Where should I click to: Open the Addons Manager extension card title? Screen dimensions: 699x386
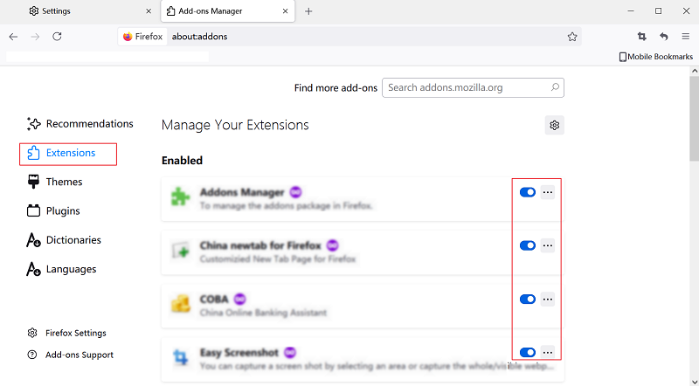coord(242,192)
